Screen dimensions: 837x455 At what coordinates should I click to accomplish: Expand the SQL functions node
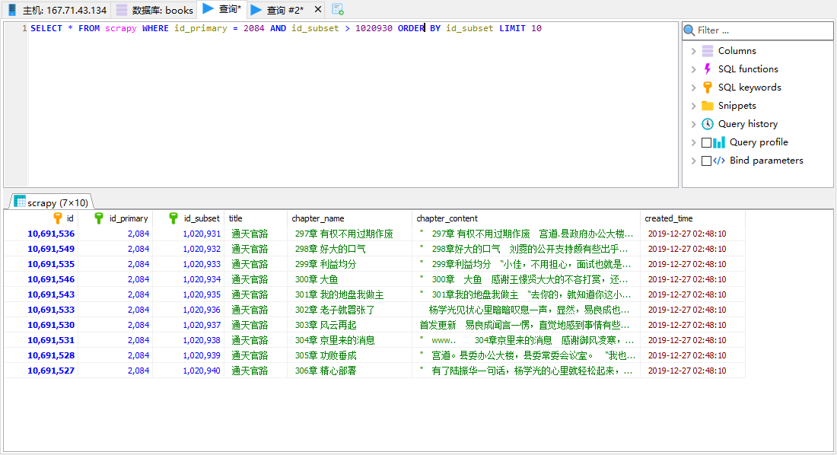693,69
